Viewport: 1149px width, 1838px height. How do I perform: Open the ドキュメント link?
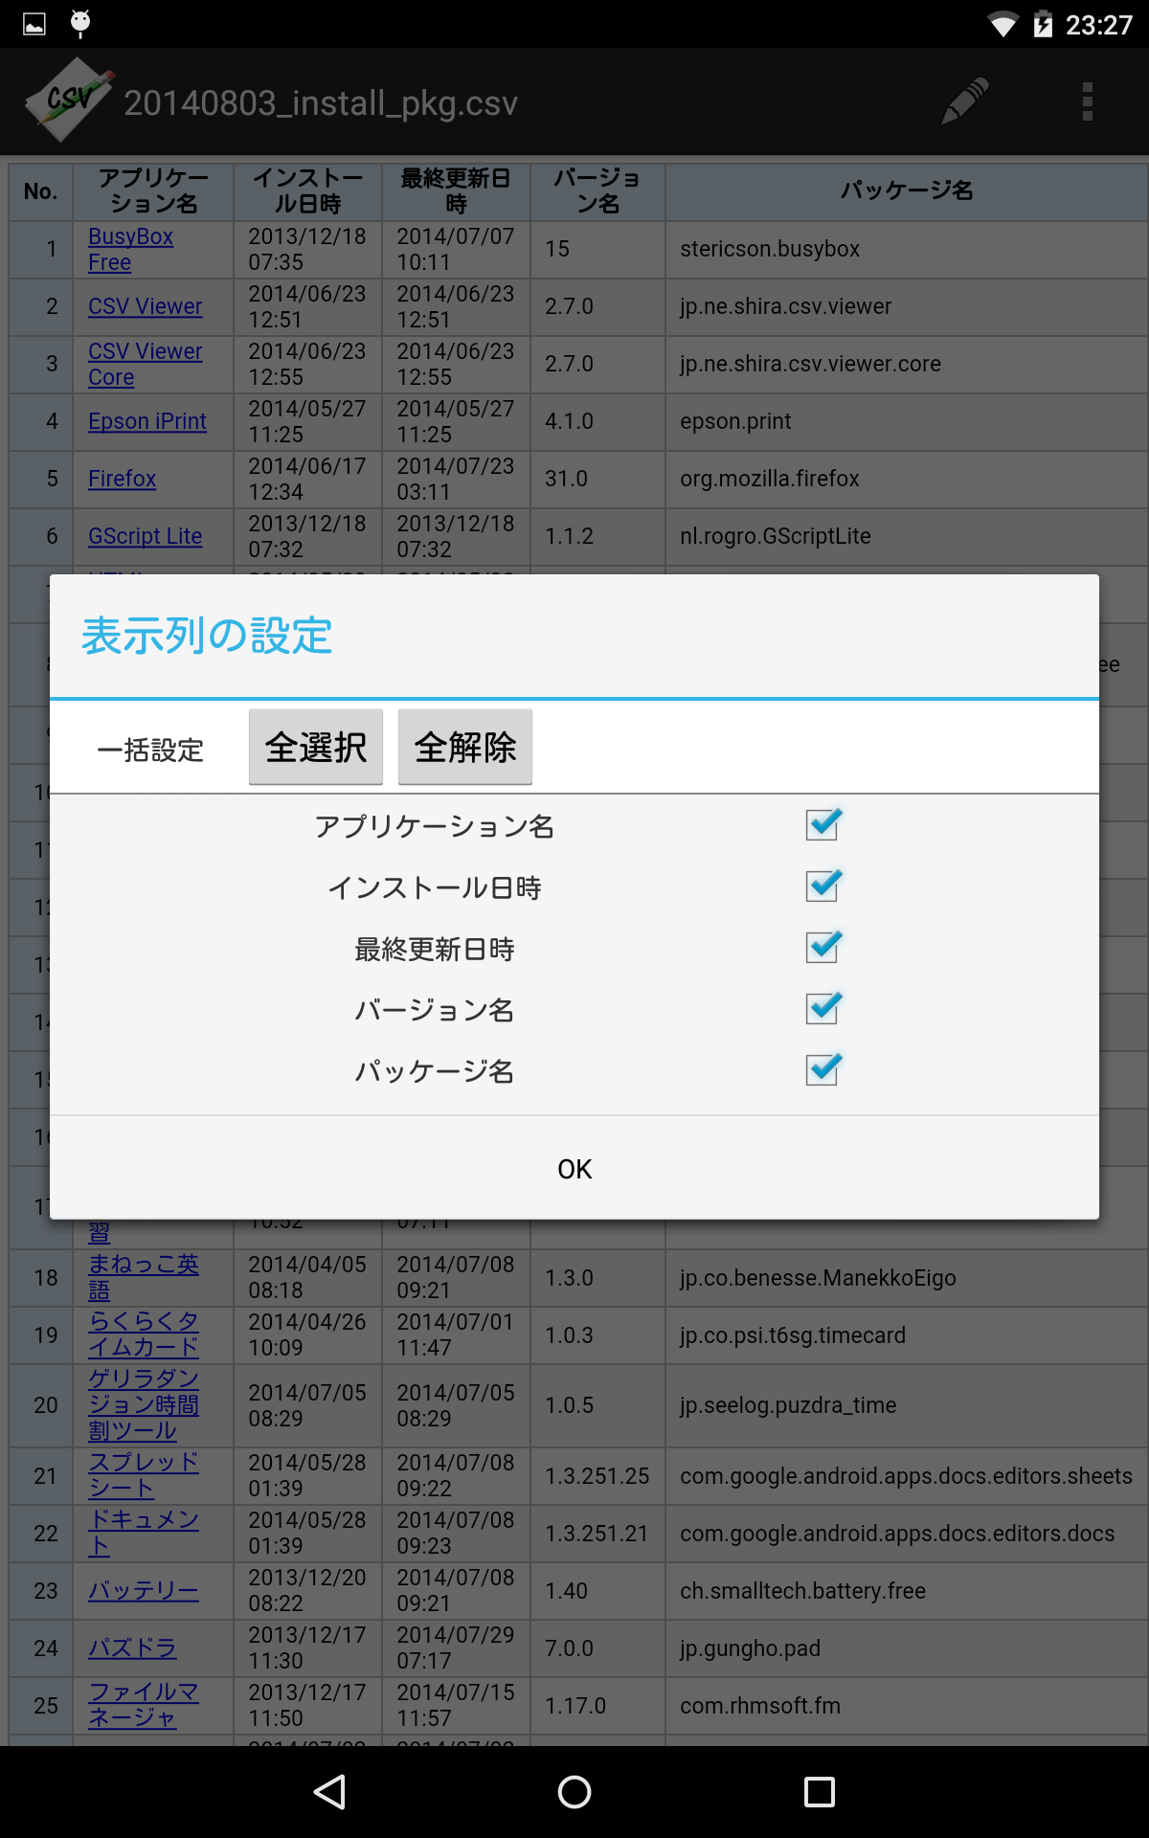tap(144, 1533)
